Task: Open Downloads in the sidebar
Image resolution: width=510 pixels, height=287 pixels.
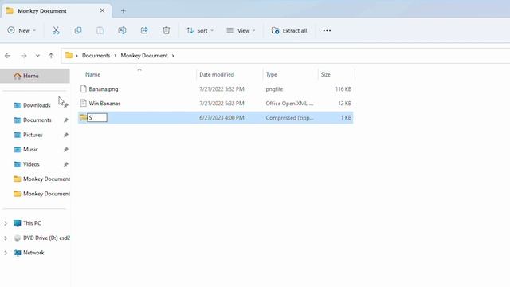Action: pyautogui.click(x=37, y=105)
